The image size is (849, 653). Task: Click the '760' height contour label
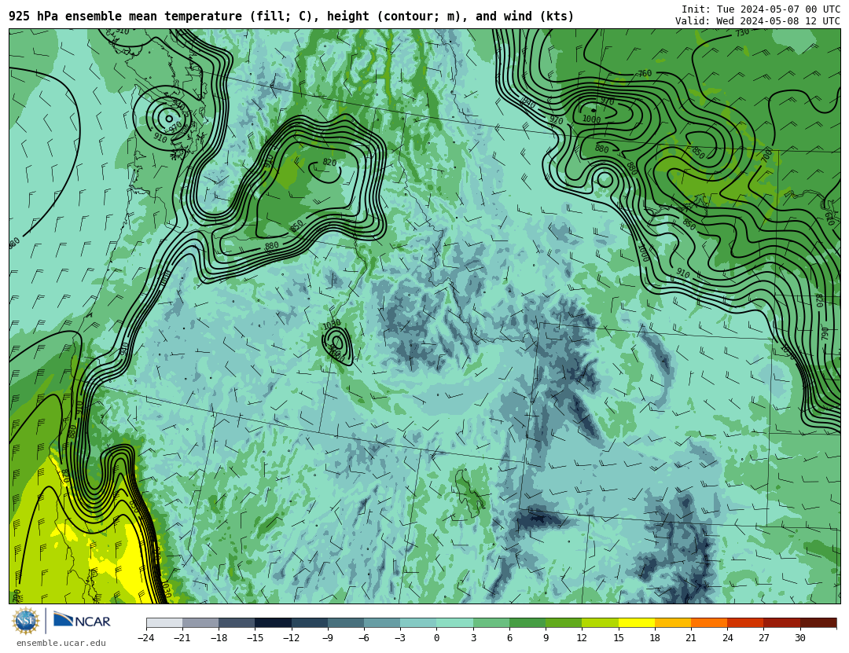(645, 73)
